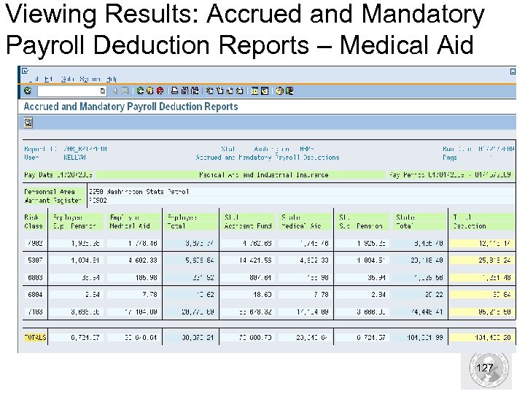Click the 'Employee Medical Aid' column header
The width and height of the screenshot is (525, 394).
click(133, 222)
